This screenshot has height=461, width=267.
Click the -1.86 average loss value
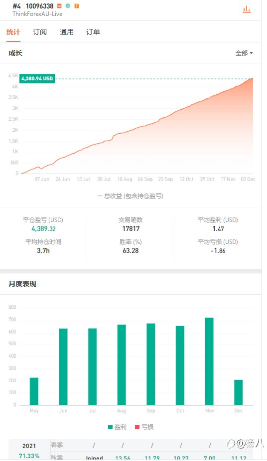coord(218,251)
